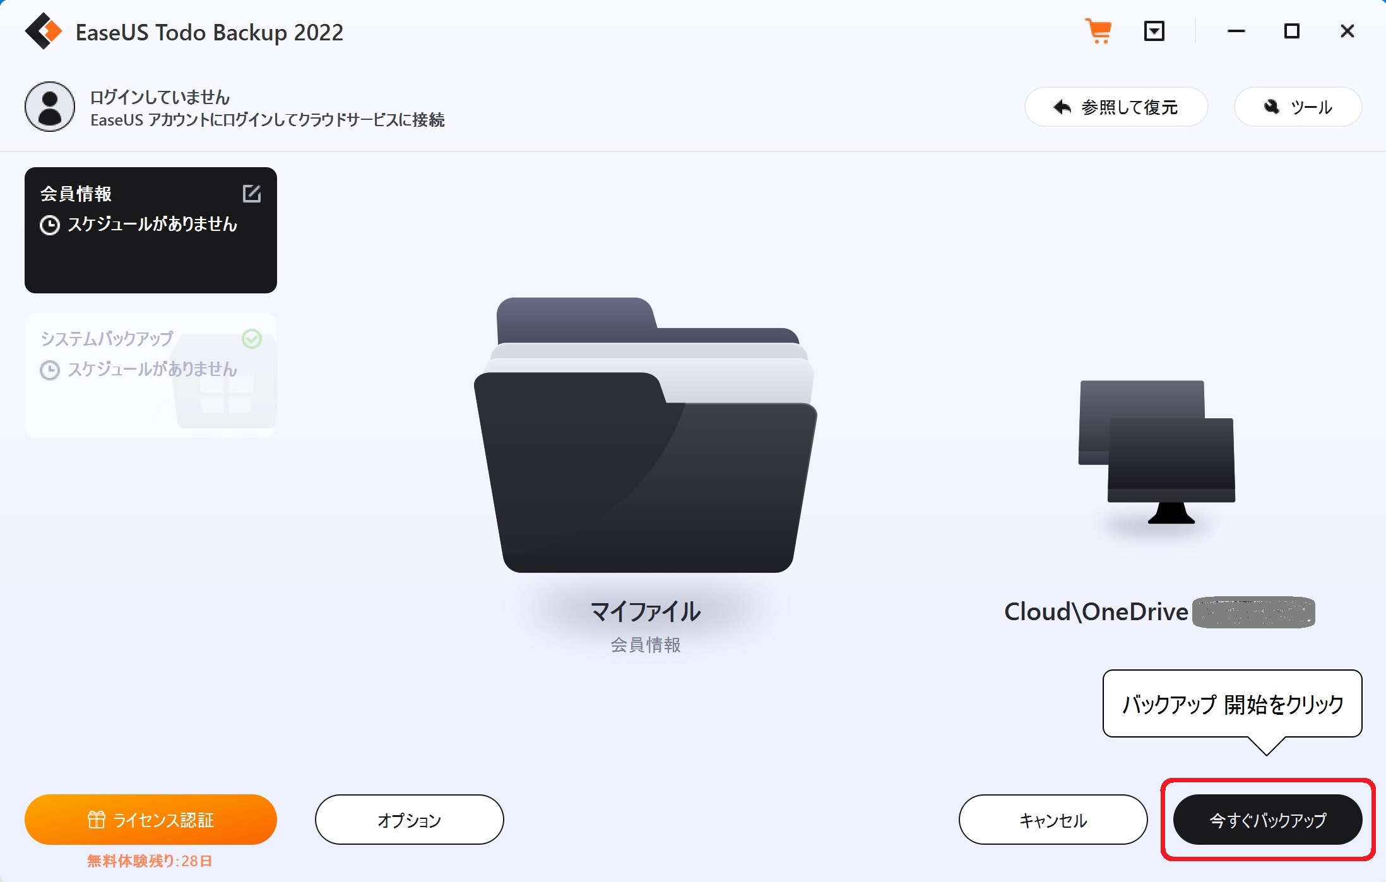This screenshot has height=882, width=1386.
Task: Click the clock icon in システムバックアップ card
Action: pyautogui.click(x=50, y=370)
